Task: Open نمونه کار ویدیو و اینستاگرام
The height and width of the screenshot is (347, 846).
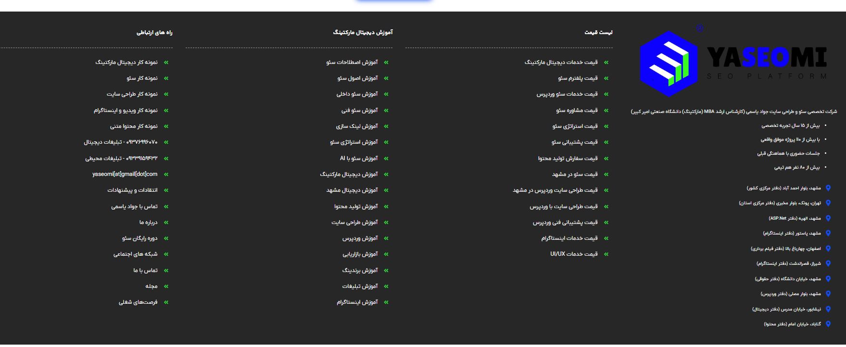Action: click(x=126, y=111)
